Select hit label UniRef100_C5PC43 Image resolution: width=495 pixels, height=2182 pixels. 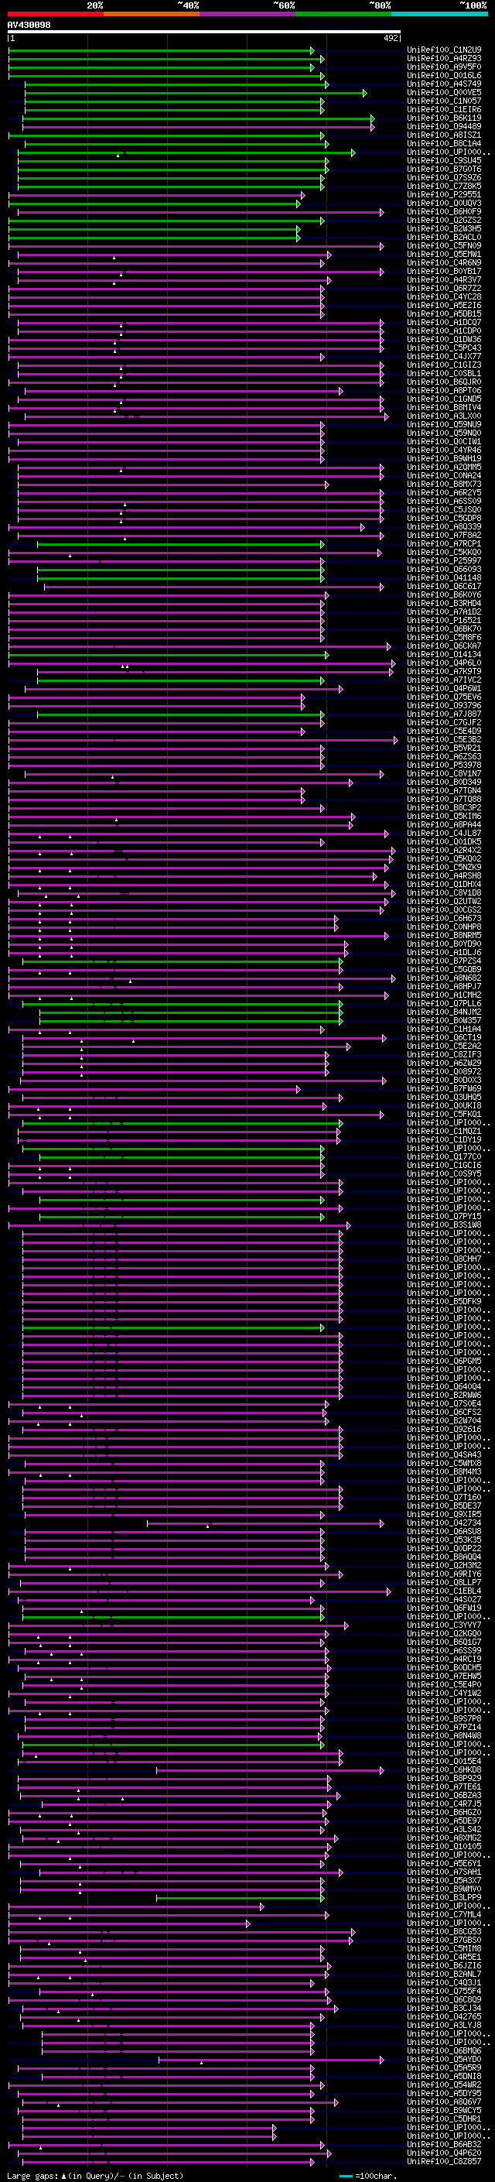(x=444, y=348)
